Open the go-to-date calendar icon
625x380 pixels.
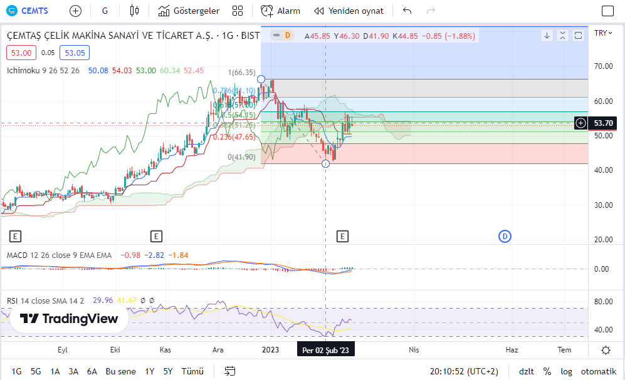coord(230,371)
